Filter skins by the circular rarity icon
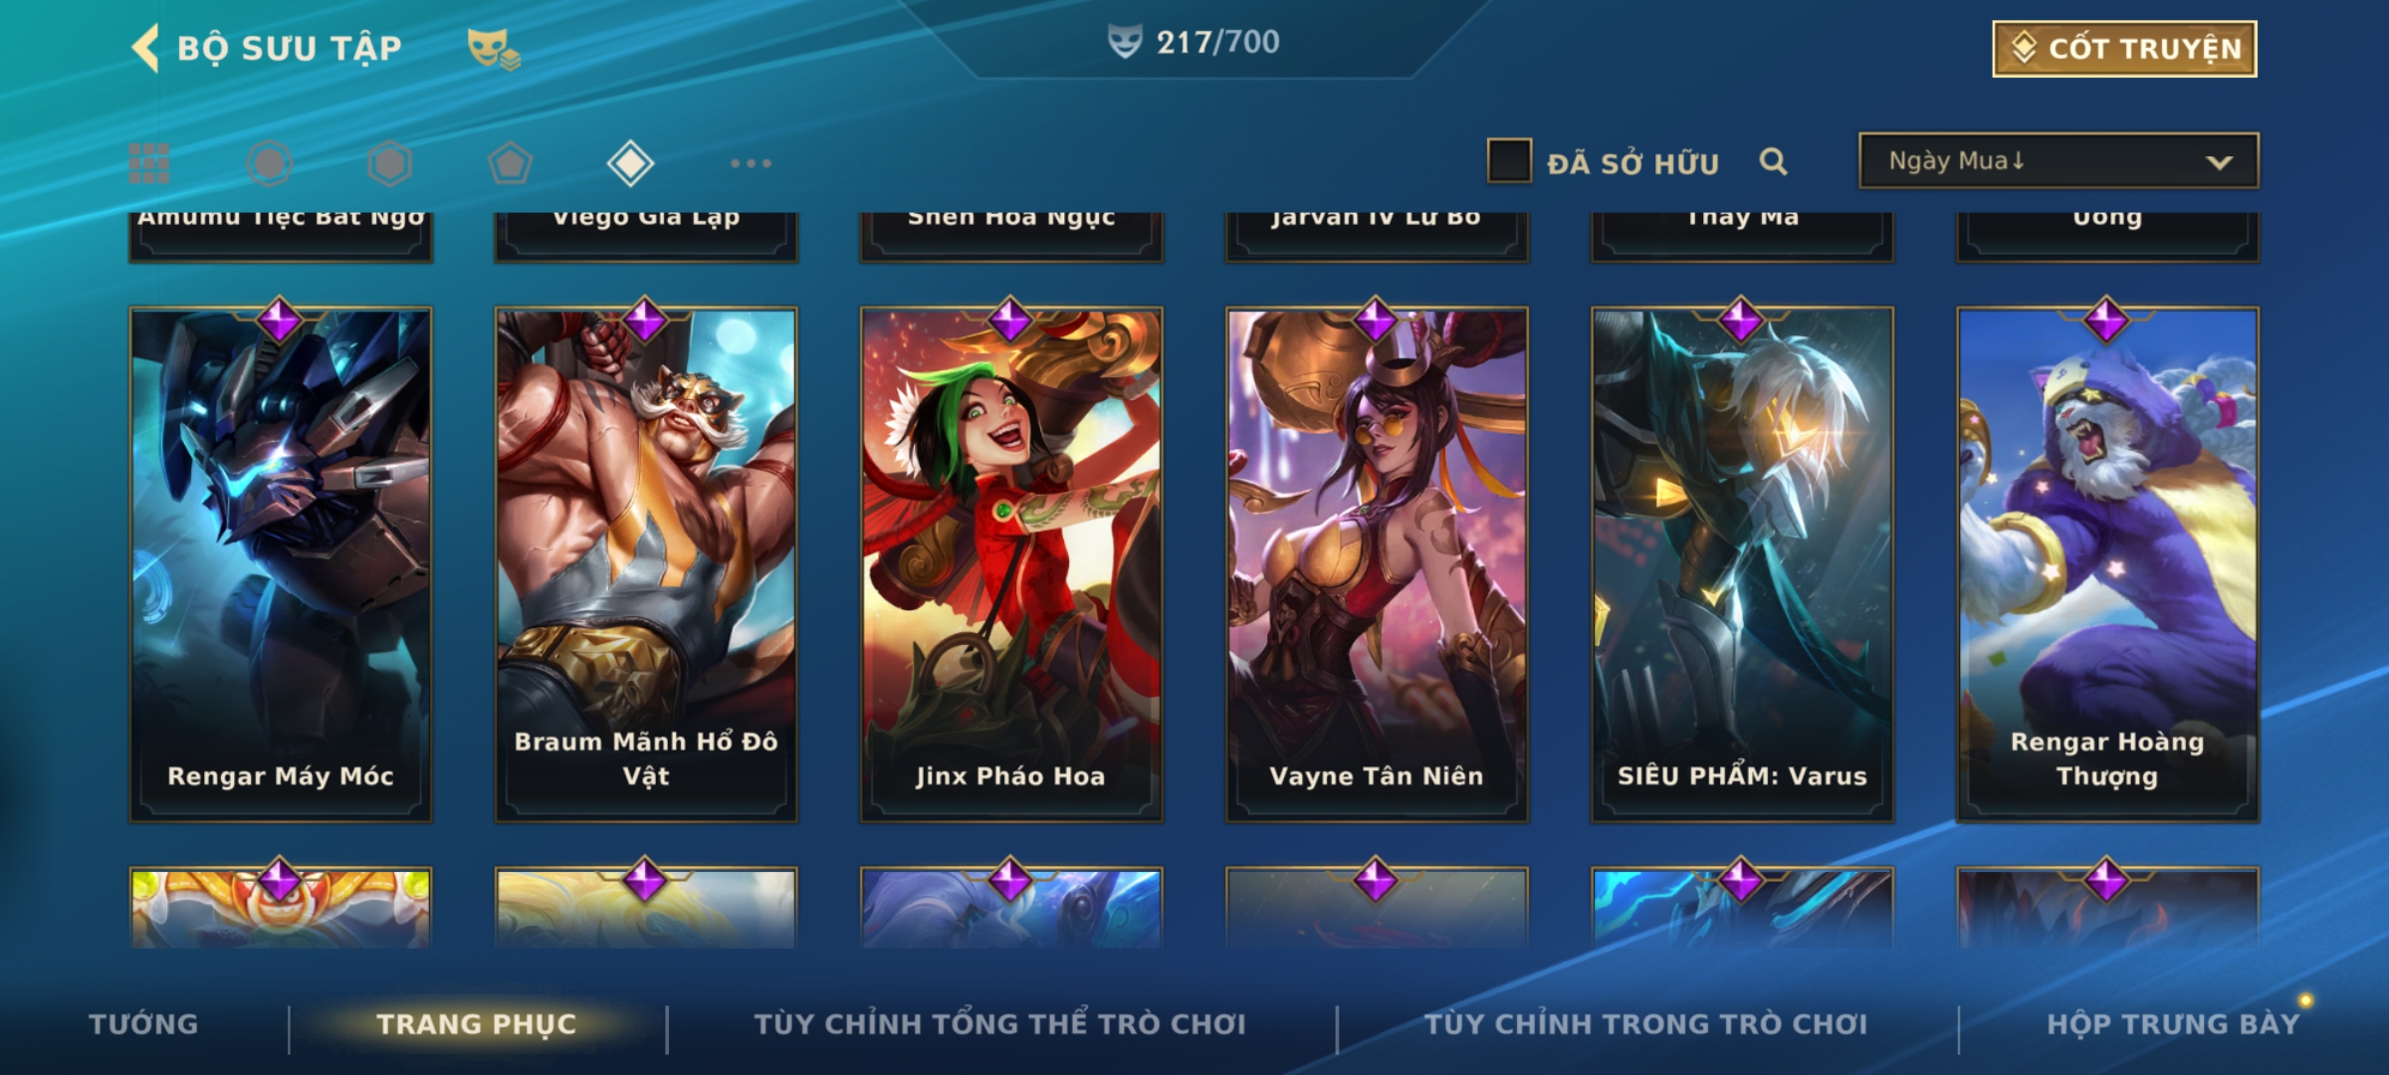Viewport: 2389px width, 1075px height. [270, 163]
